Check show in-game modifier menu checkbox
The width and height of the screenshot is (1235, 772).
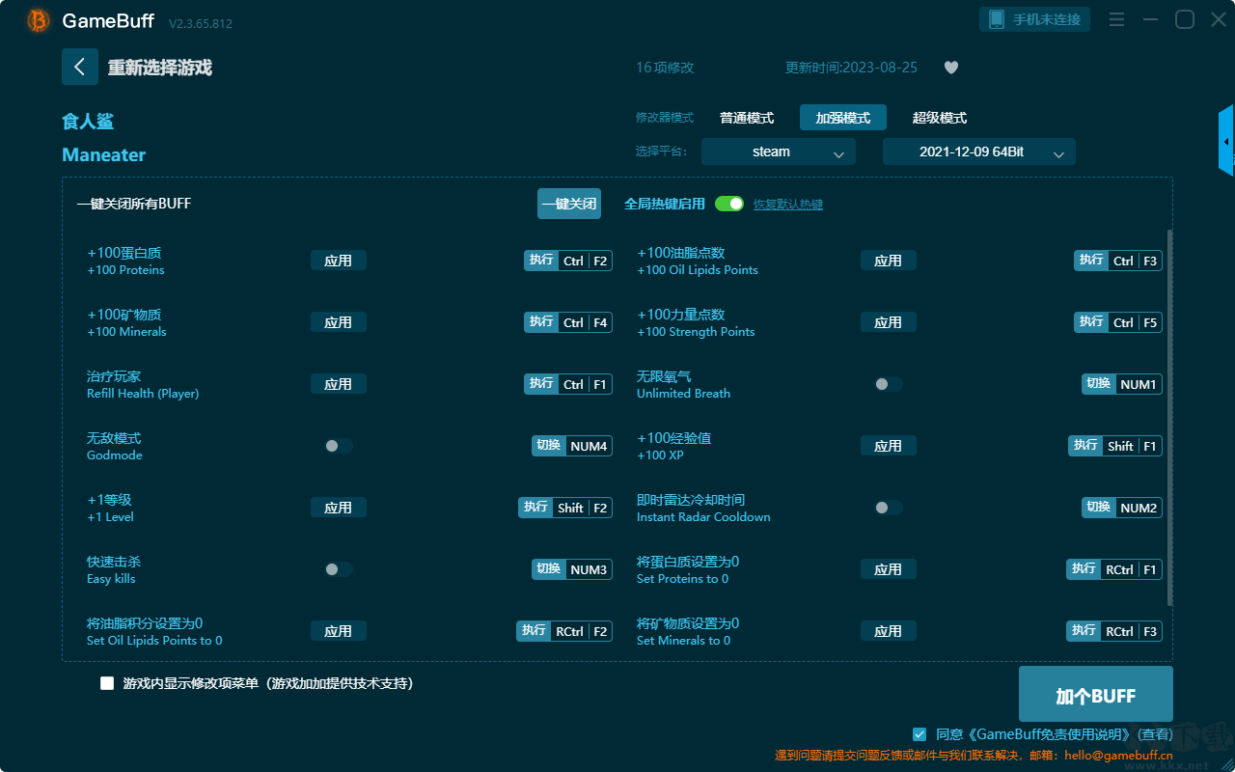[107, 683]
